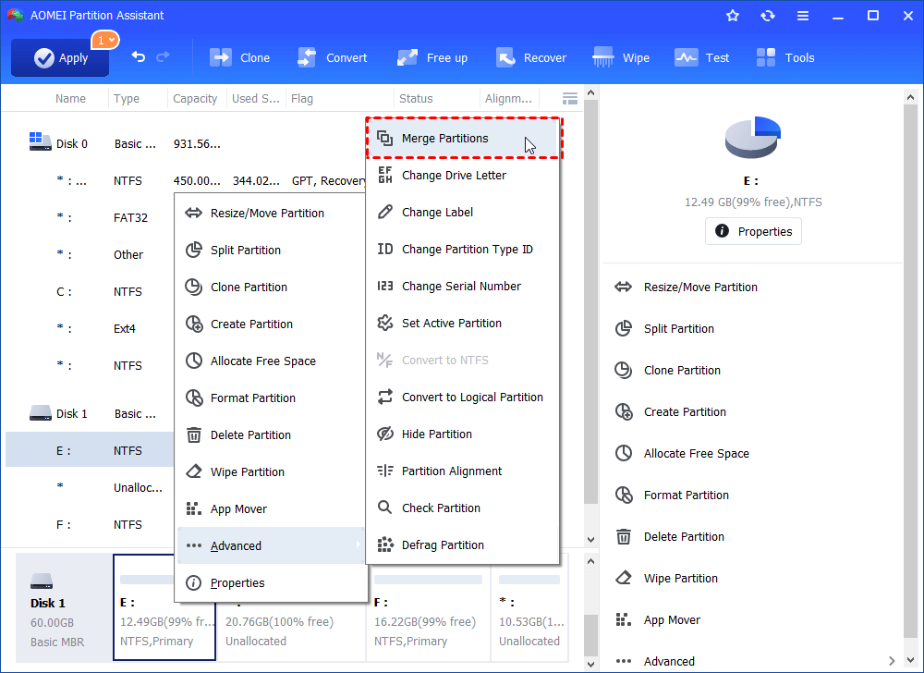Choose Change Label in the submenu
Screen dimensions: 924x673
463,212
